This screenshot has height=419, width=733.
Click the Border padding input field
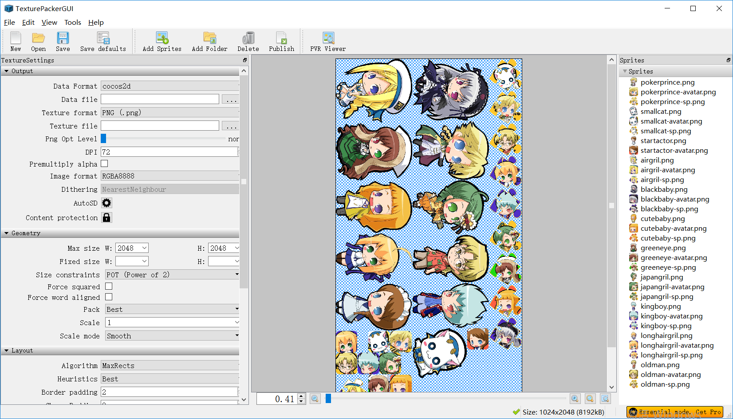[170, 392]
